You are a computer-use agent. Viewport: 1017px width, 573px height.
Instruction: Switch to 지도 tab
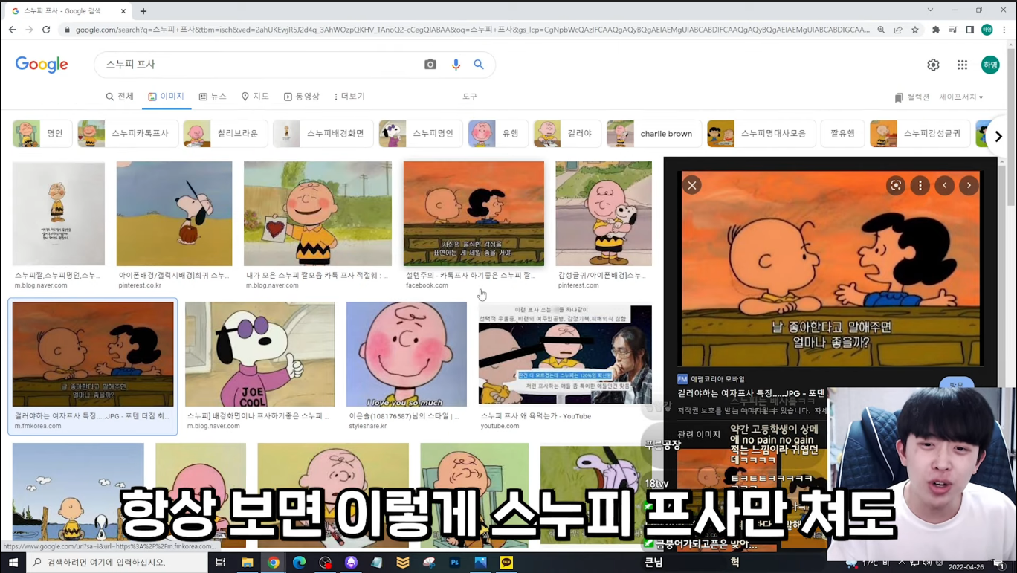click(x=255, y=97)
